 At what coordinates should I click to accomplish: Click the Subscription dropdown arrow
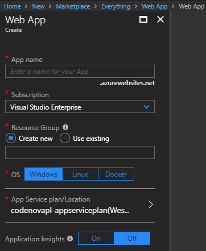[146, 107]
